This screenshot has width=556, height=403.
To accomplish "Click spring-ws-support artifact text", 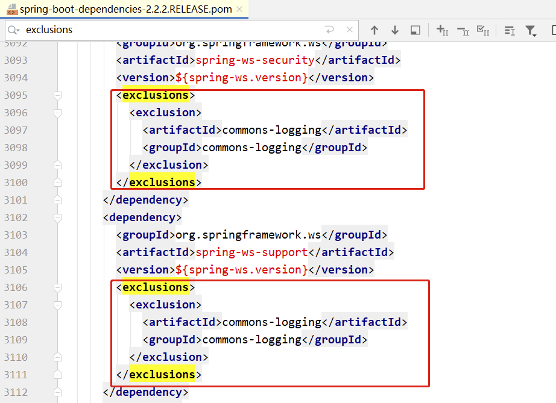I will (x=251, y=252).
